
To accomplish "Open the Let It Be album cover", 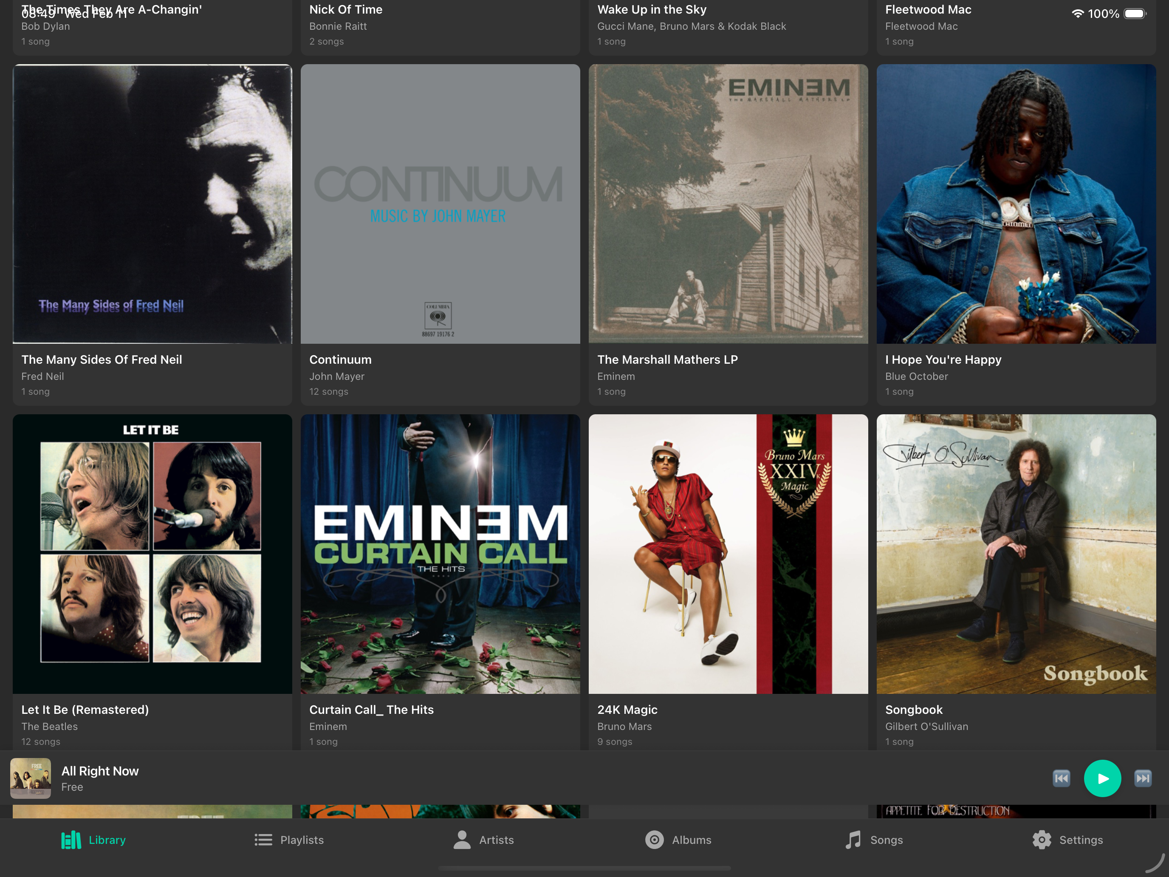I will pyautogui.click(x=152, y=554).
